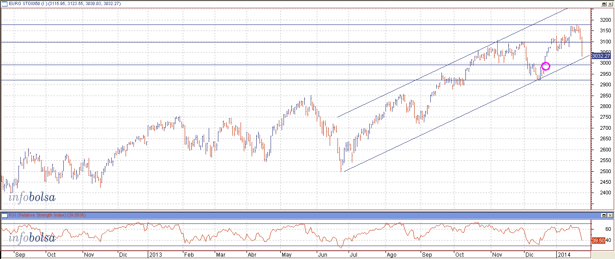Click the 3150 price axis label
The height and width of the screenshot is (259, 615).
604,31
